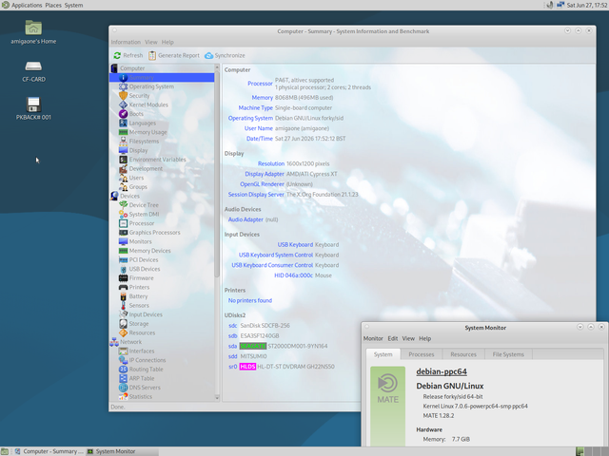This screenshot has width=609, height=456.
Task: Click Computer - Summary taskbar button
Action: (x=49, y=451)
